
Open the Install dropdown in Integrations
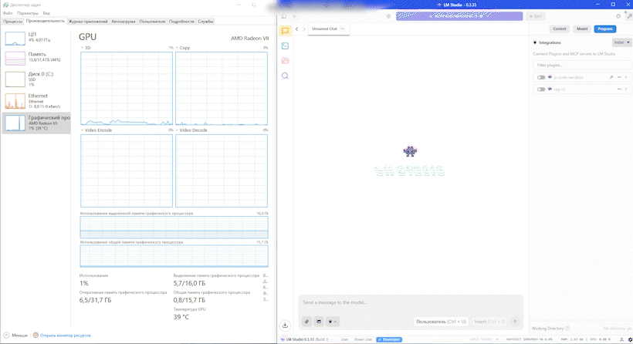click(x=621, y=42)
